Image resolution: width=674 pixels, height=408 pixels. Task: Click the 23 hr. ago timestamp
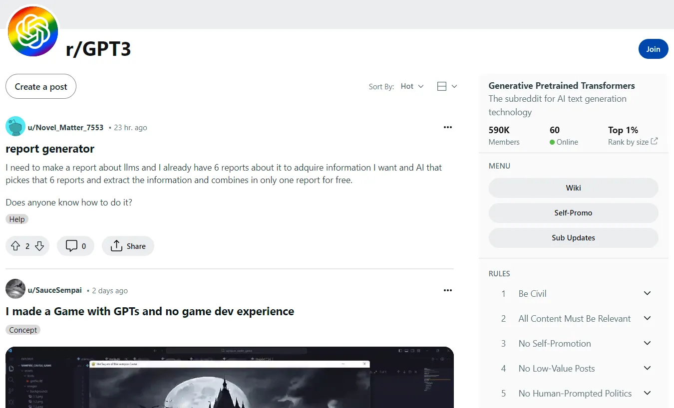coord(130,127)
